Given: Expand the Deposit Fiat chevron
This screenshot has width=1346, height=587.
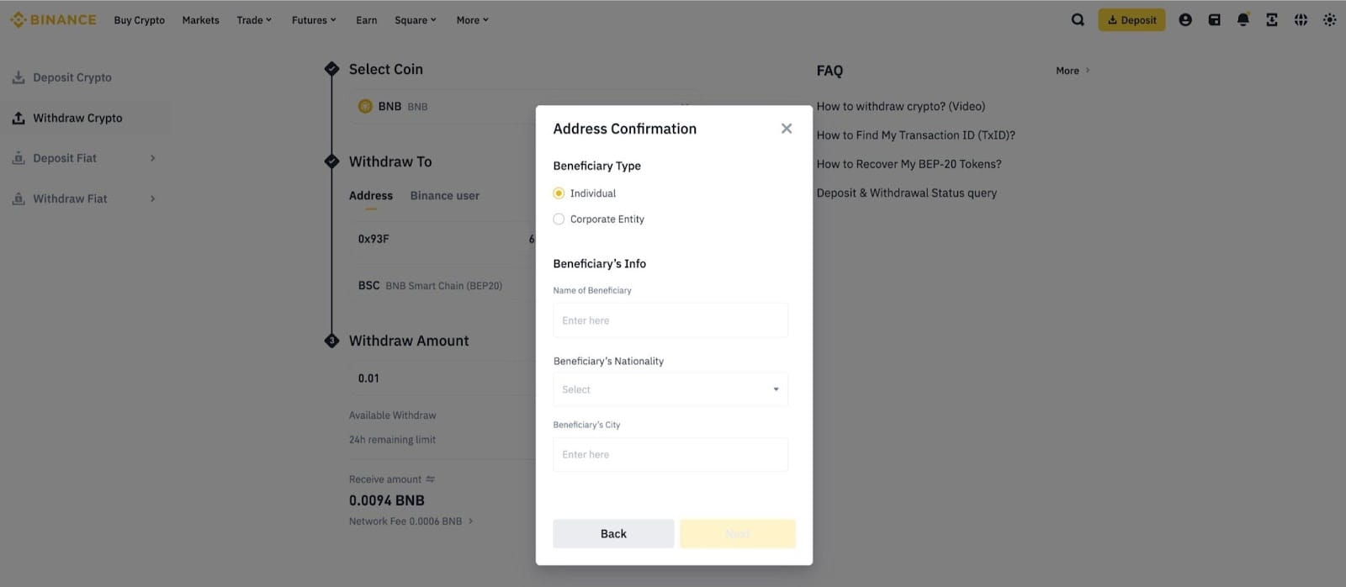Looking at the screenshot, I should click(x=152, y=158).
